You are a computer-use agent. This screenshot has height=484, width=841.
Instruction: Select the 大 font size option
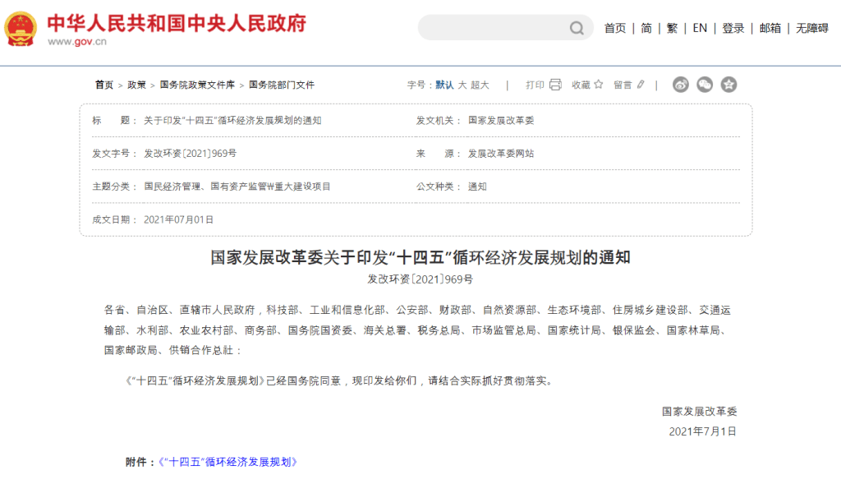click(x=462, y=85)
